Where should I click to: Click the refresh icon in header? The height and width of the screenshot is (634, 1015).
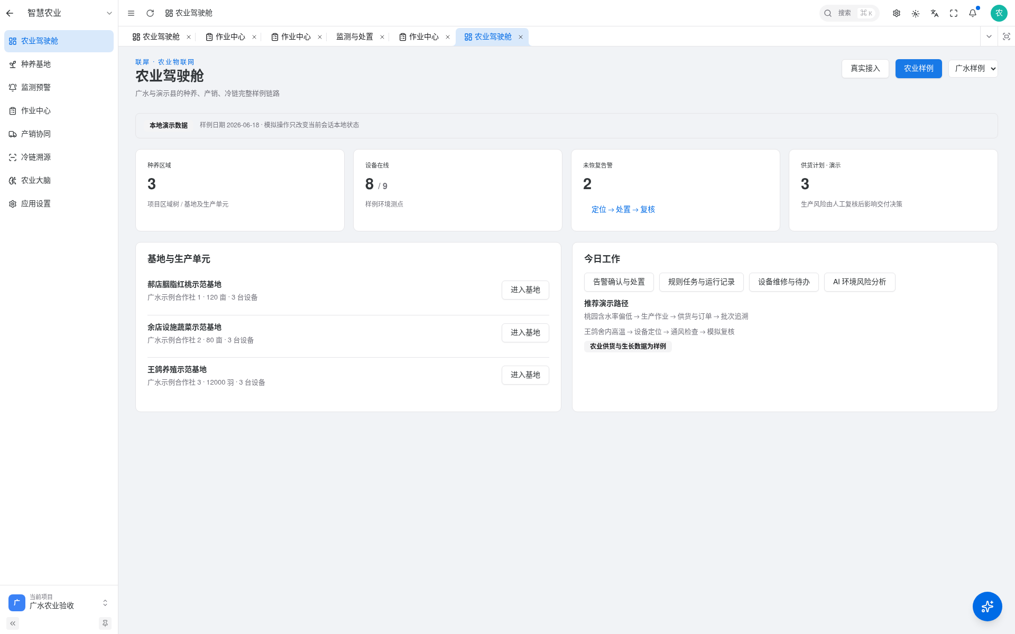pyautogui.click(x=150, y=13)
